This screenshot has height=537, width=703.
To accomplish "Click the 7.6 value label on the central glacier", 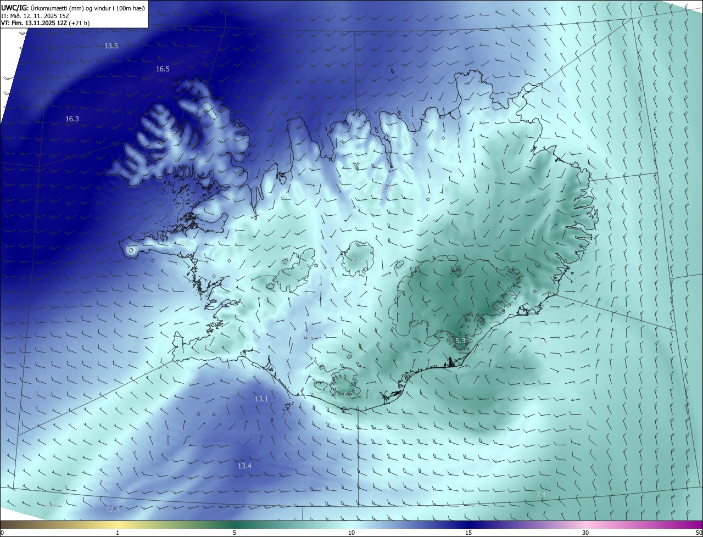I will click(356, 261).
